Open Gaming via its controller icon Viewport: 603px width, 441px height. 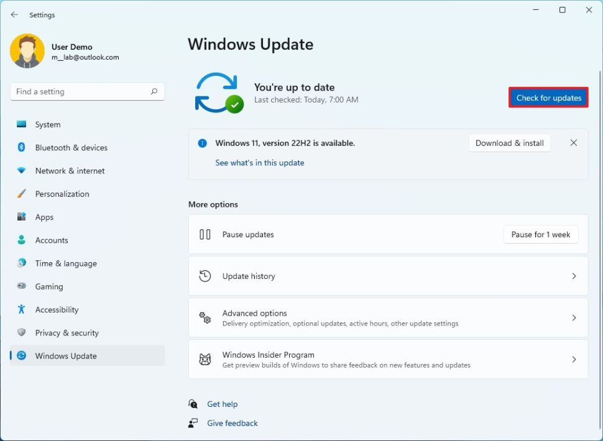point(22,286)
